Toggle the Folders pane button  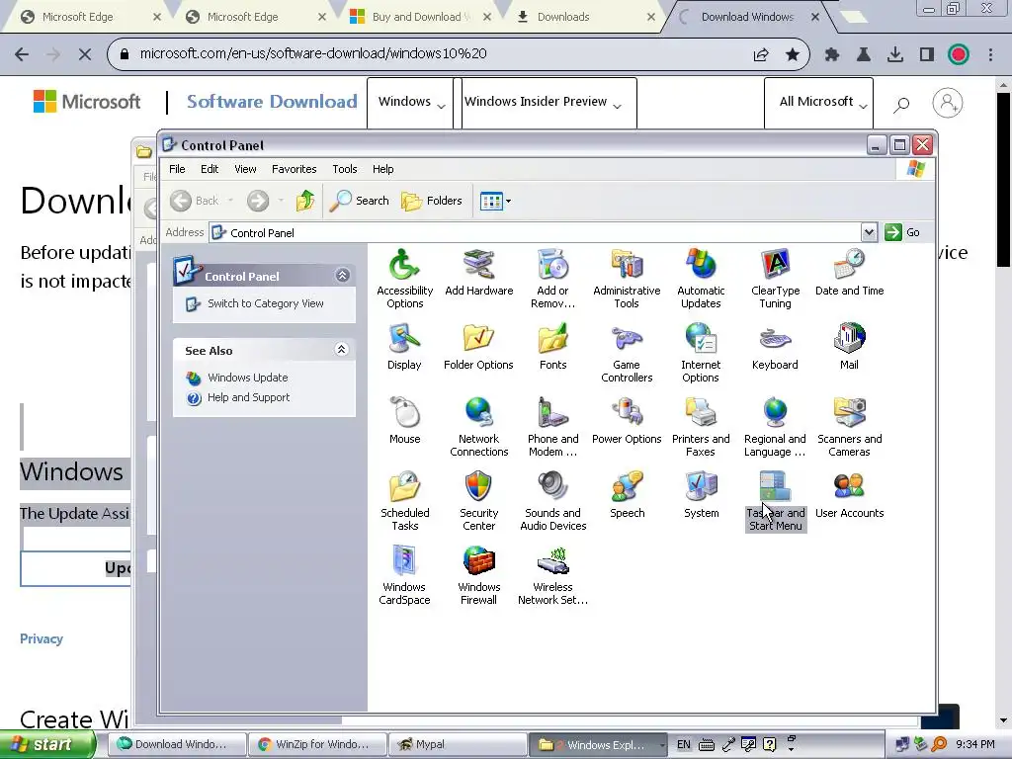click(432, 201)
